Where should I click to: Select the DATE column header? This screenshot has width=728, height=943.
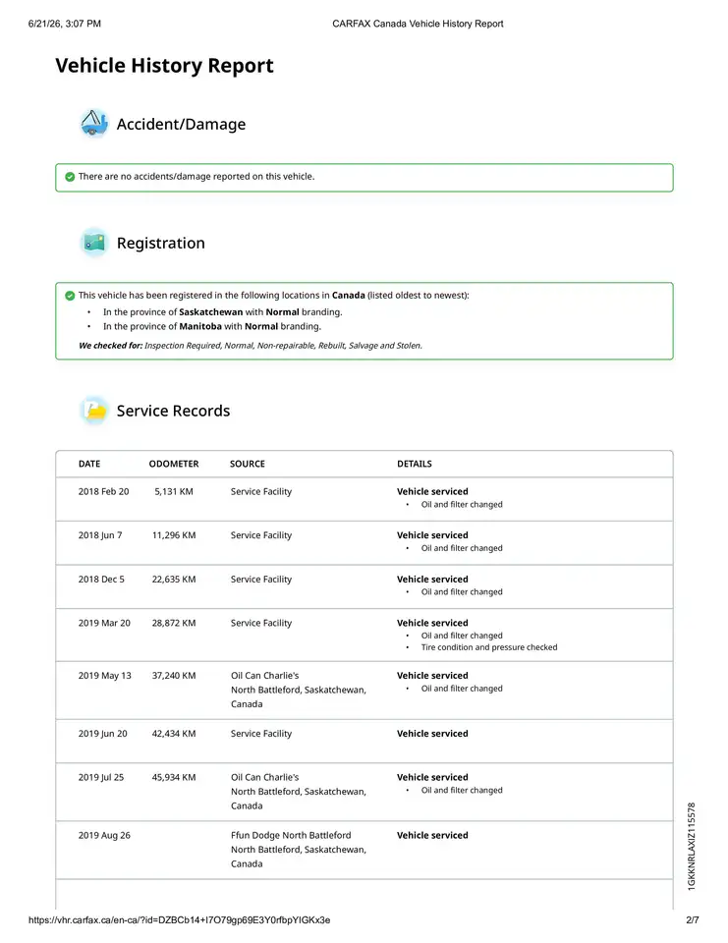pos(89,464)
